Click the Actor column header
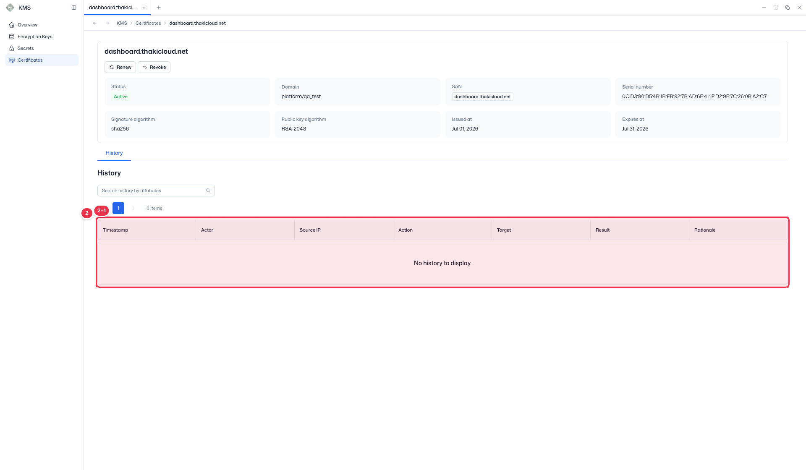This screenshot has width=806, height=470. (x=245, y=230)
